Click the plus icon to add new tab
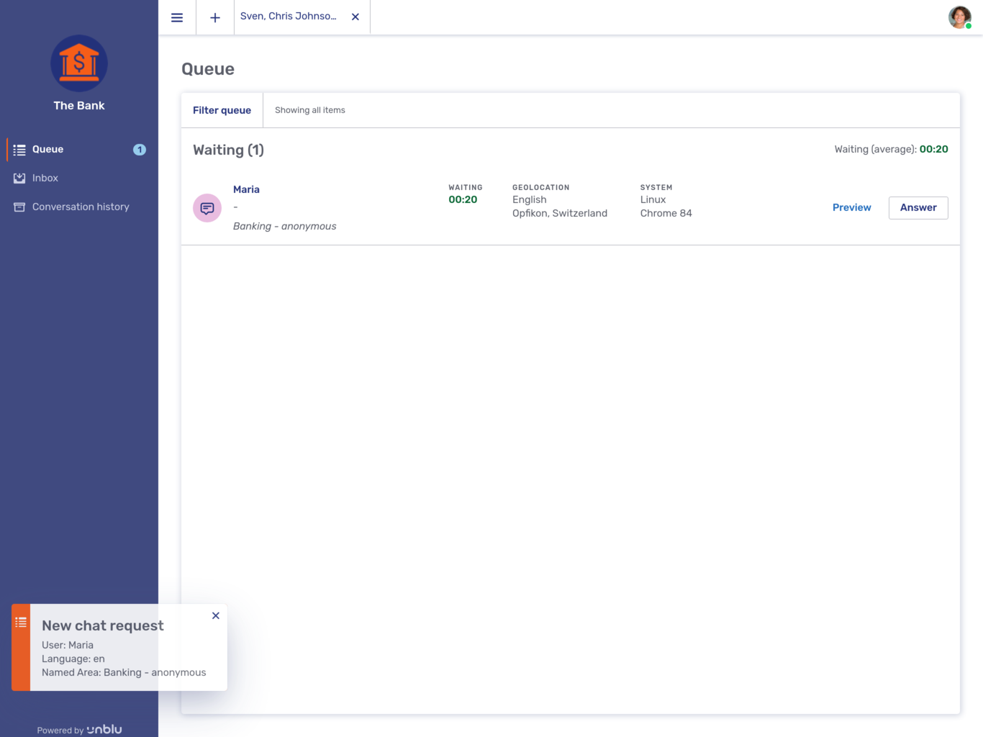The image size is (983, 737). (215, 17)
